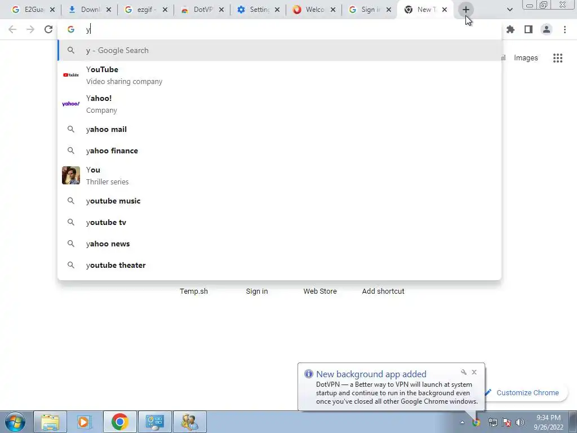
Task: Open the Web Store shortcut
Action: (x=320, y=291)
